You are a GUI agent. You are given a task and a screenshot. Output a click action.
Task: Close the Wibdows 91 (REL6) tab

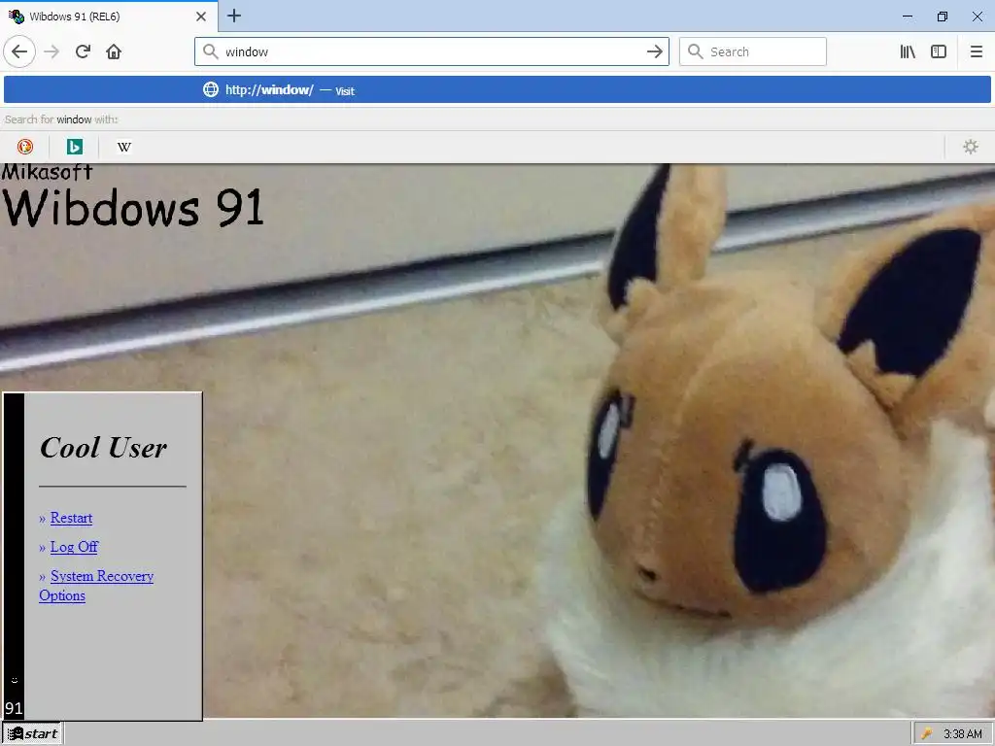coord(201,17)
